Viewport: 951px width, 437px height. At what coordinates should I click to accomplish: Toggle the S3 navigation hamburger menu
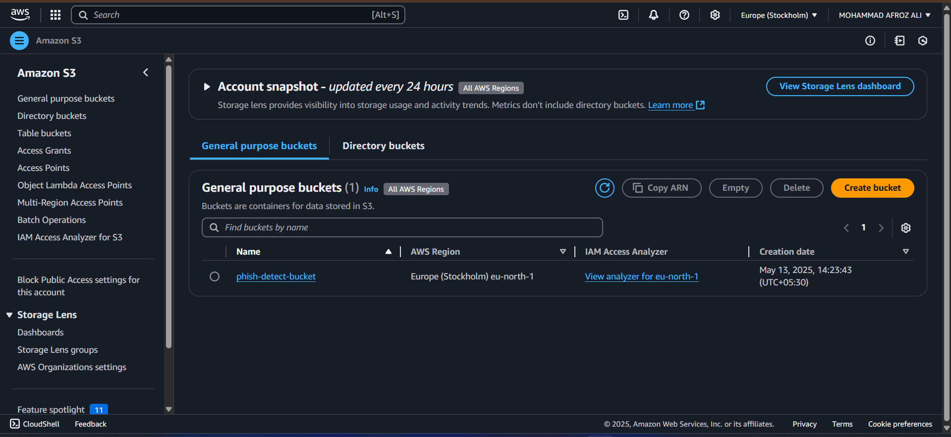coord(19,41)
